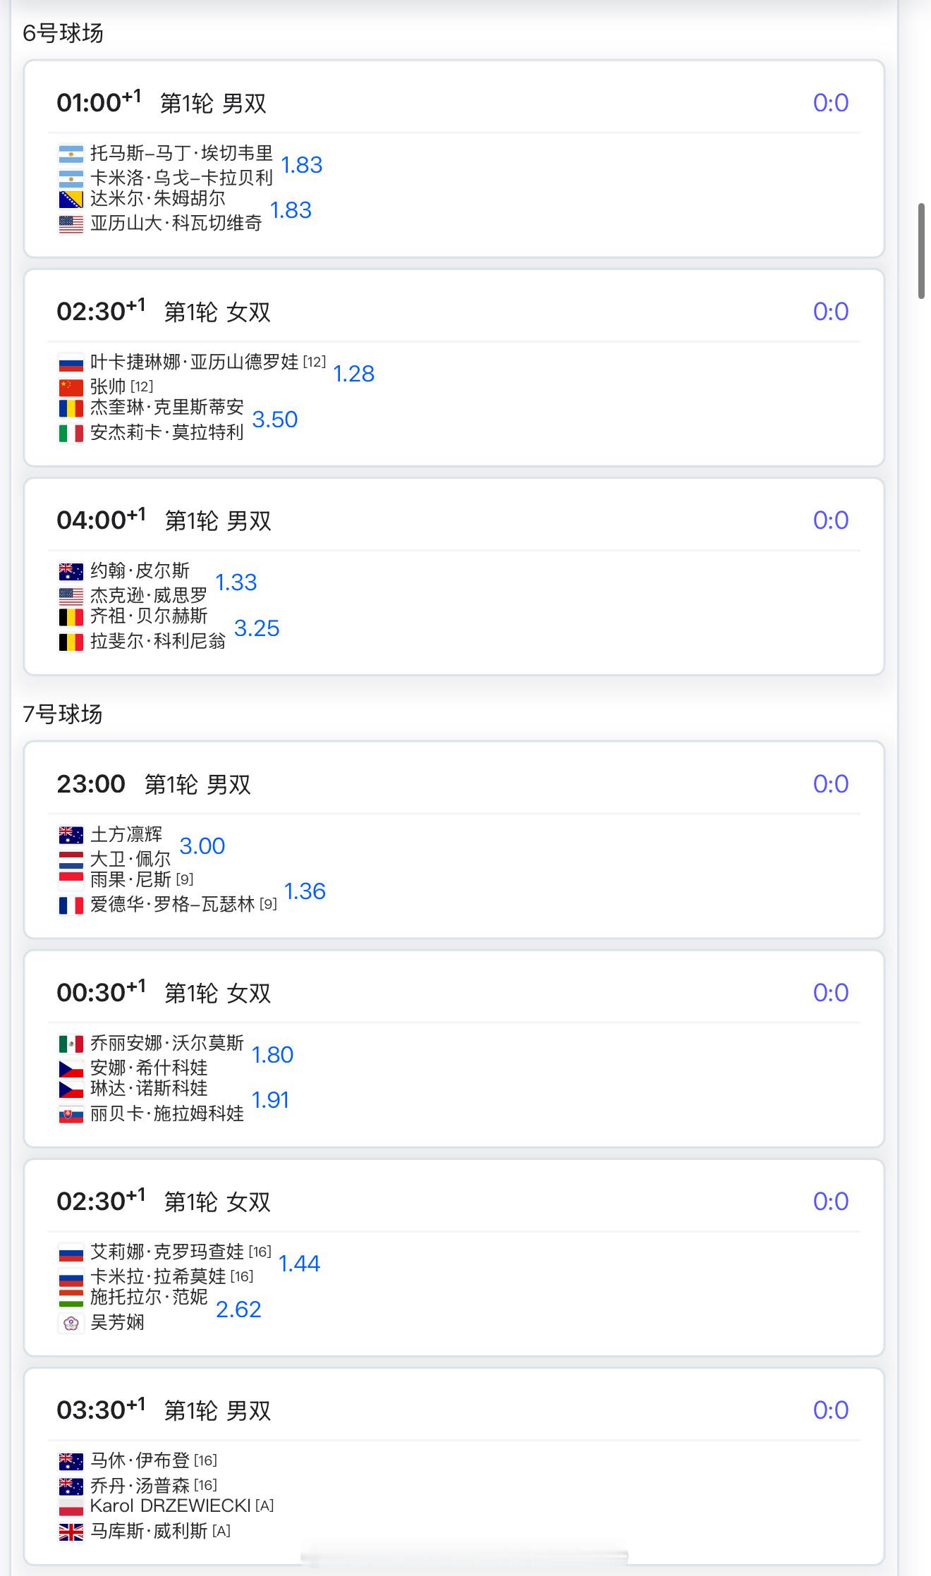Click China flag next to 张帅
Viewport: 931px width, 1576px height.
(x=71, y=387)
